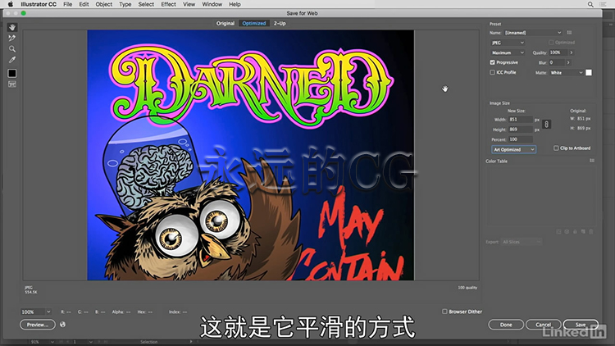615x346 pixels.
Task: Click the Preview... button
Action: [38, 325]
